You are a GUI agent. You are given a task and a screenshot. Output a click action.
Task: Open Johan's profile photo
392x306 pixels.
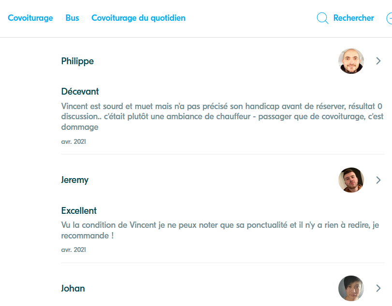[351, 288]
